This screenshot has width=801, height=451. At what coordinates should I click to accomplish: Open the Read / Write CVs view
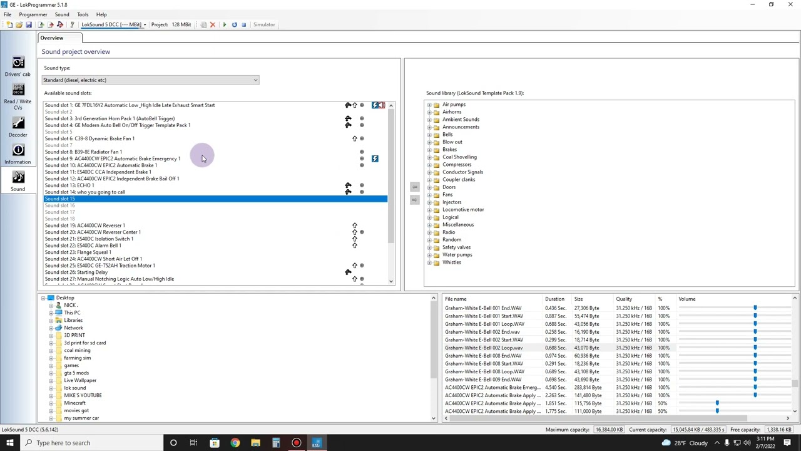(x=18, y=95)
